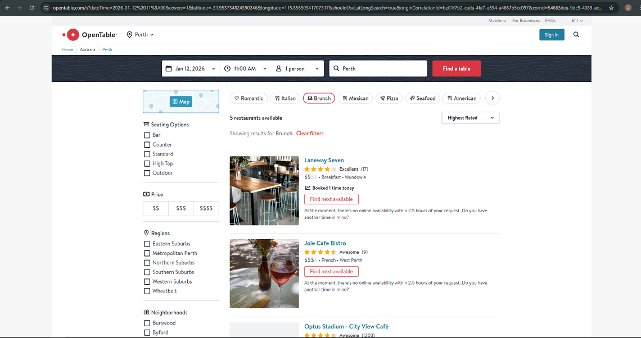Check the Northern Suburbs region
This screenshot has height=338, width=641.
tap(147, 262)
